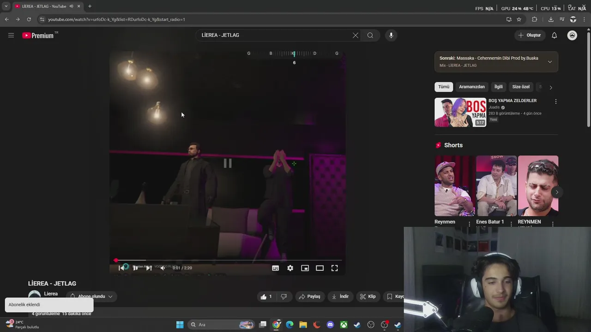
Task: Open the Xbox app from the taskbar
Action: (344, 325)
